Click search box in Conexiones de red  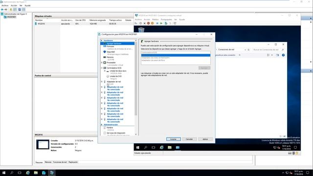(x=268, y=50)
